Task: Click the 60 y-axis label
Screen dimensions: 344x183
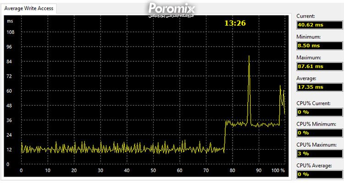Action: (9, 91)
